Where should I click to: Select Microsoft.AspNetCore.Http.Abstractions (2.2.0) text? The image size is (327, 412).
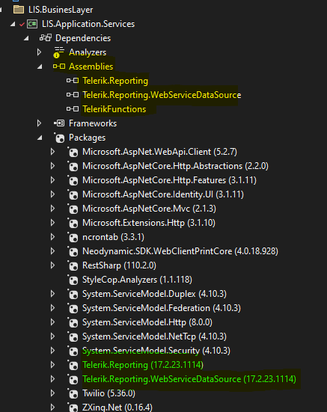pos(175,166)
